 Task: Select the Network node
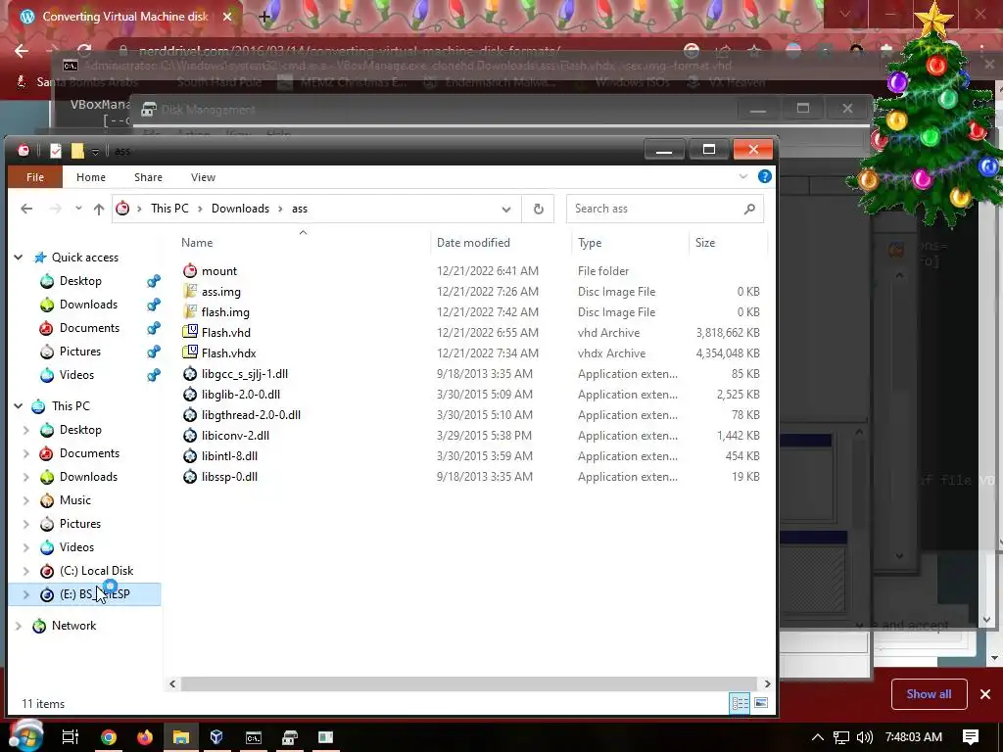pos(73,626)
